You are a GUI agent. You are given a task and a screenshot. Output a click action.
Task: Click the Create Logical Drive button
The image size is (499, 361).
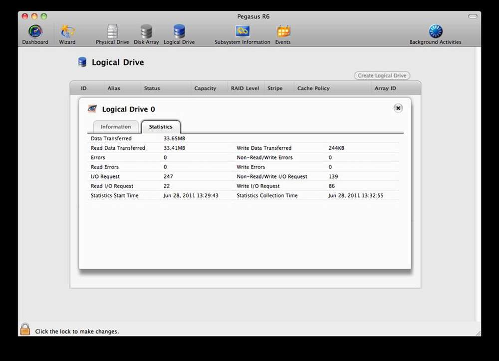[x=382, y=76]
